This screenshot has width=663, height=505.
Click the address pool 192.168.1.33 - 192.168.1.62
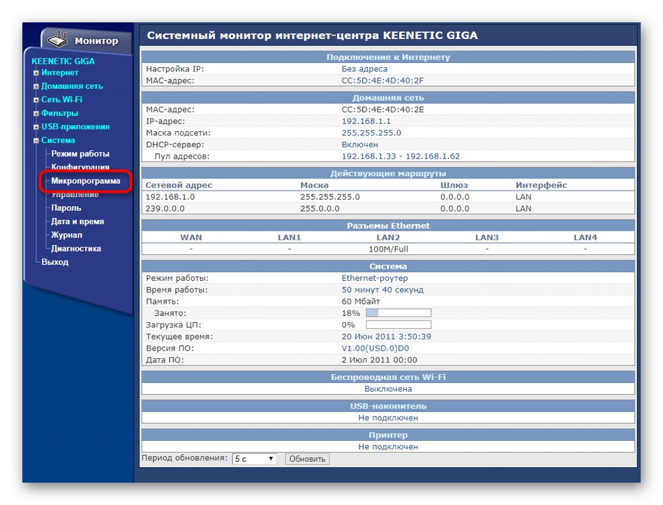(x=401, y=156)
